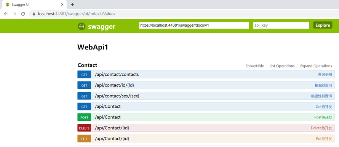This screenshot has width=339, height=147.
Task: Click the Post待开发 description
Action: pyautogui.click(x=323, y=117)
